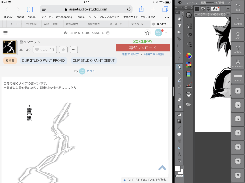Viewport: 245px width, 183px height.
Task: Toggle the shift modifier key
Action: [x=238, y=35]
